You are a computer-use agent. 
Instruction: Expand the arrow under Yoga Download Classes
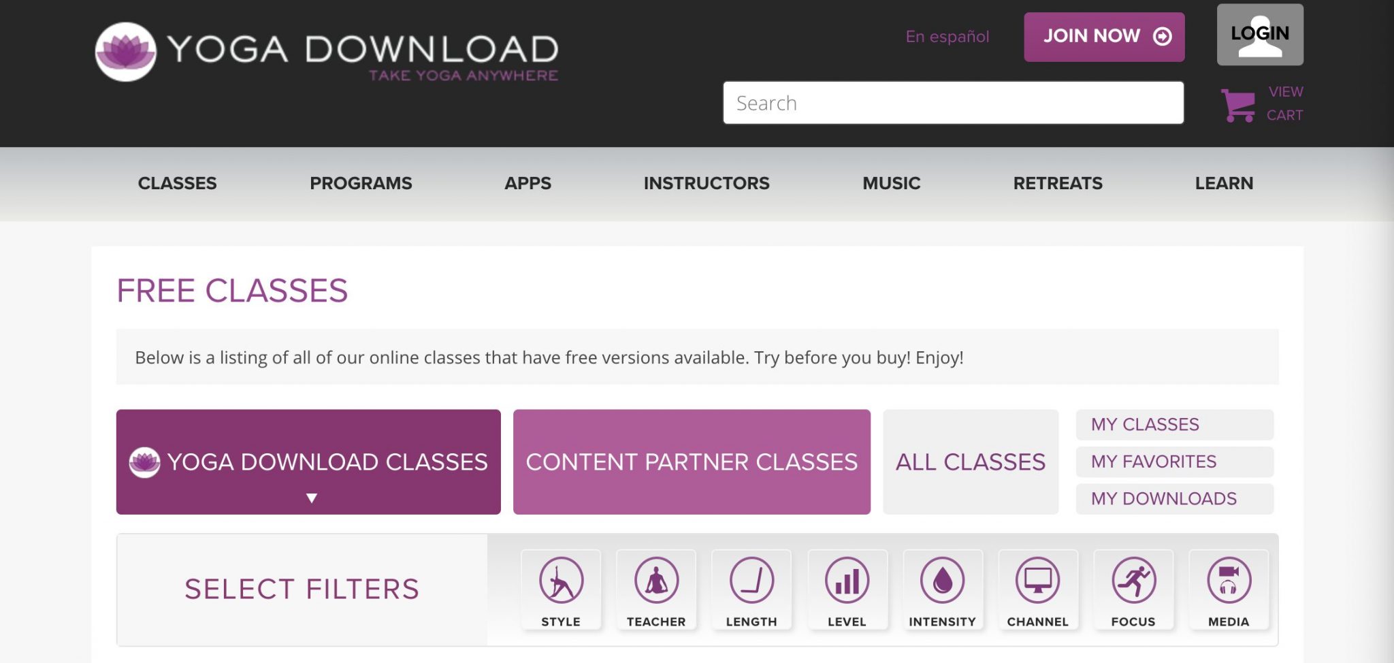click(x=312, y=498)
